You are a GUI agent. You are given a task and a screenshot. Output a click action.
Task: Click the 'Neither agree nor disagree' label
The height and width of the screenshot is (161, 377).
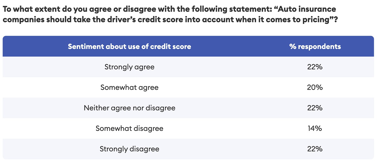[x=129, y=108]
